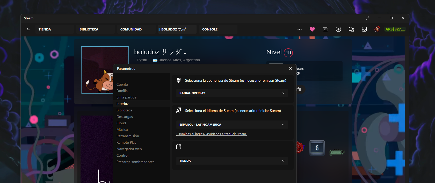Select Precarga sombreadores settings category
This screenshot has height=183, width=435.
point(141,162)
